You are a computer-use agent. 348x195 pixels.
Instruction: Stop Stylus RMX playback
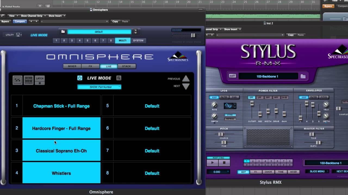[x=224, y=163]
